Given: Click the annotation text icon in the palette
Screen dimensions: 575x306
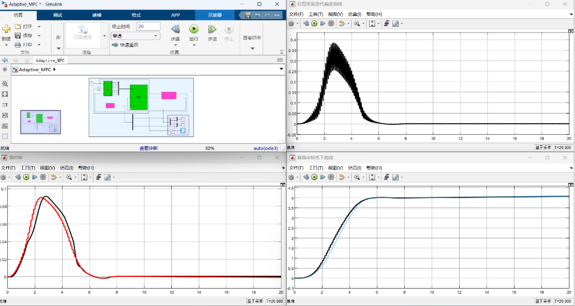Looking at the screenshot, I should [5, 115].
